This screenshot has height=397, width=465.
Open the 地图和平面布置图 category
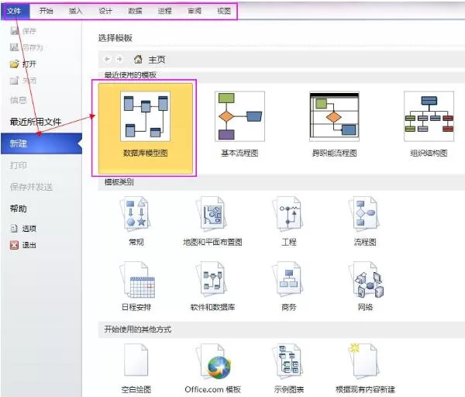(212, 221)
